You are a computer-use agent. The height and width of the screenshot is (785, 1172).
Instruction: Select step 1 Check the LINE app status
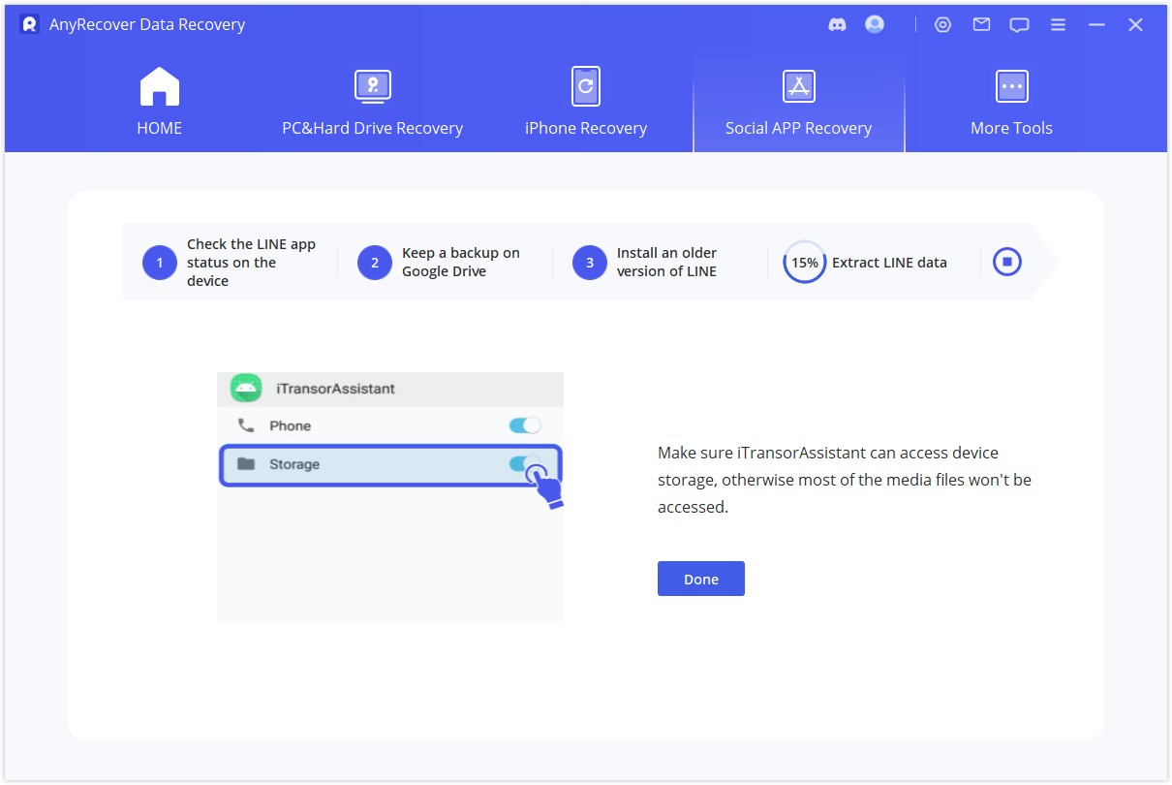159,261
